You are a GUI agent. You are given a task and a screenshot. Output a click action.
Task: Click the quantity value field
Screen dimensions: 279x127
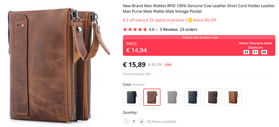pos(134,121)
